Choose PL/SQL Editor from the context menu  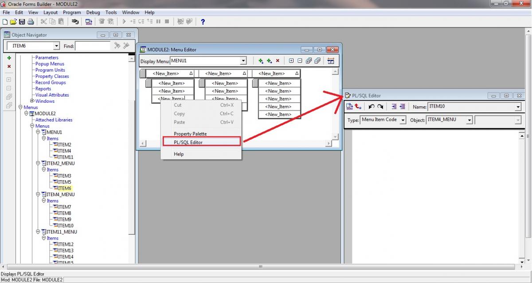point(188,142)
